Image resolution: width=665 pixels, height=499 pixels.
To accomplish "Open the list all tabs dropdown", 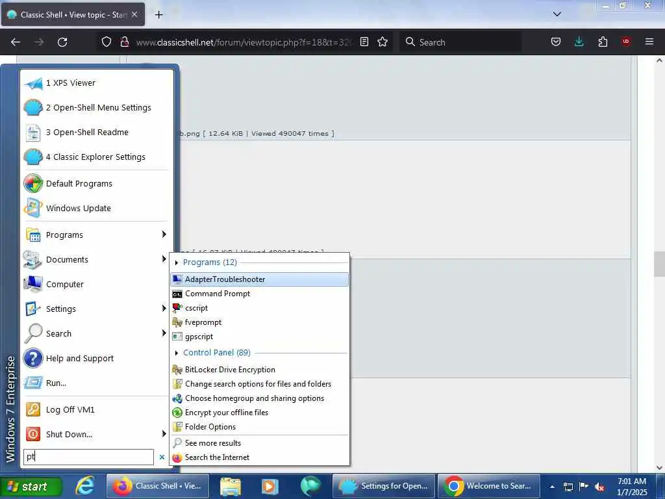I will point(557,14).
